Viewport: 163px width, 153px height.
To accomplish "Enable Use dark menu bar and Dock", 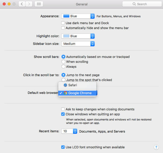I will pyautogui.click(x=63, y=23).
